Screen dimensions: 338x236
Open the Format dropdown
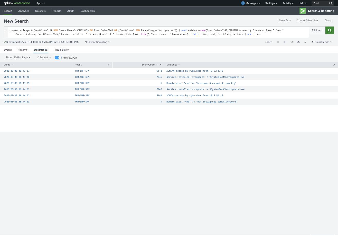click(44, 58)
